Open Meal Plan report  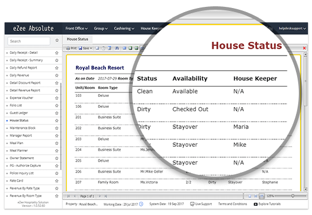tap(17, 143)
